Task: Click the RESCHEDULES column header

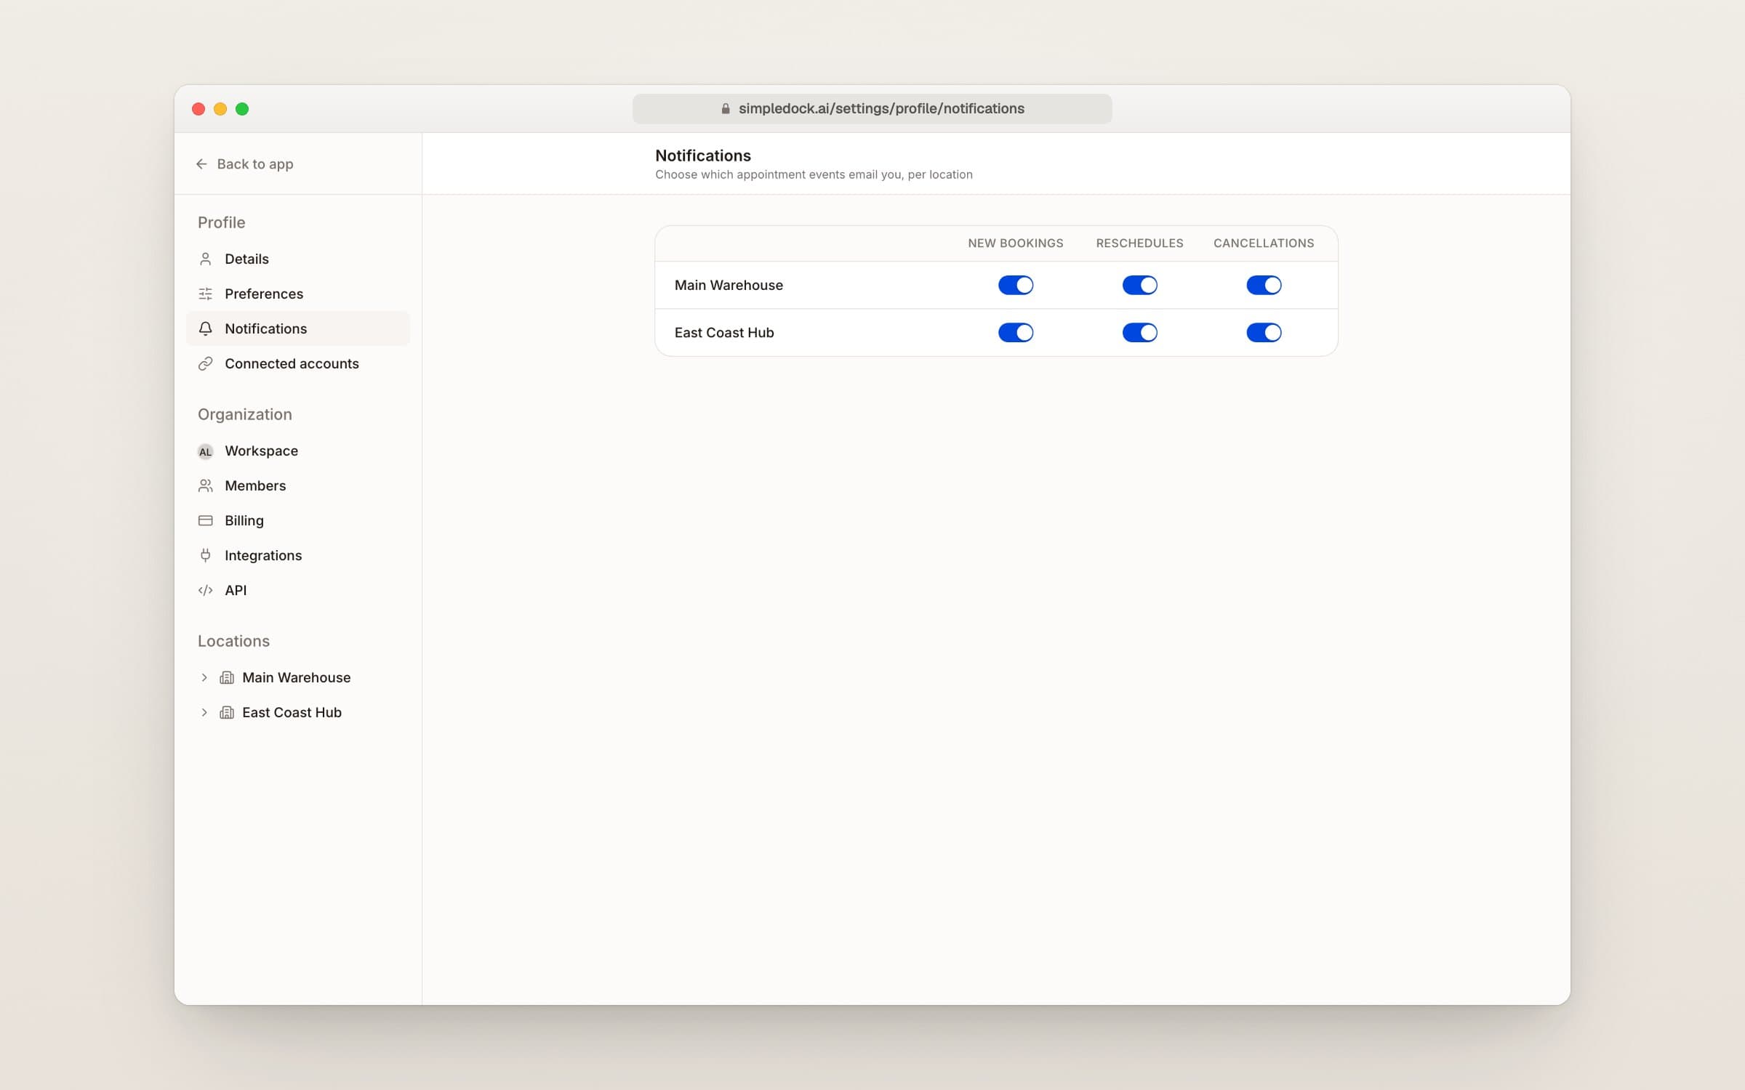Action: tap(1139, 243)
